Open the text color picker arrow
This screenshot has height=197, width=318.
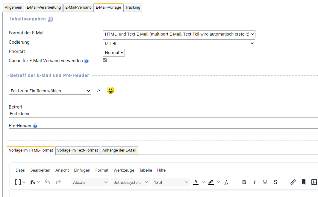click(x=203, y=182)
